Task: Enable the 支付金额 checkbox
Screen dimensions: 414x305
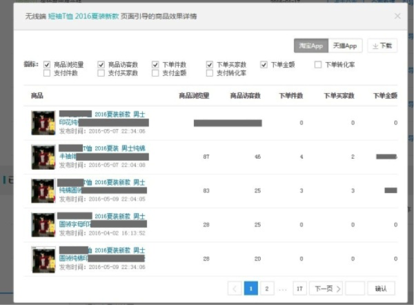Action: [155, 73]
